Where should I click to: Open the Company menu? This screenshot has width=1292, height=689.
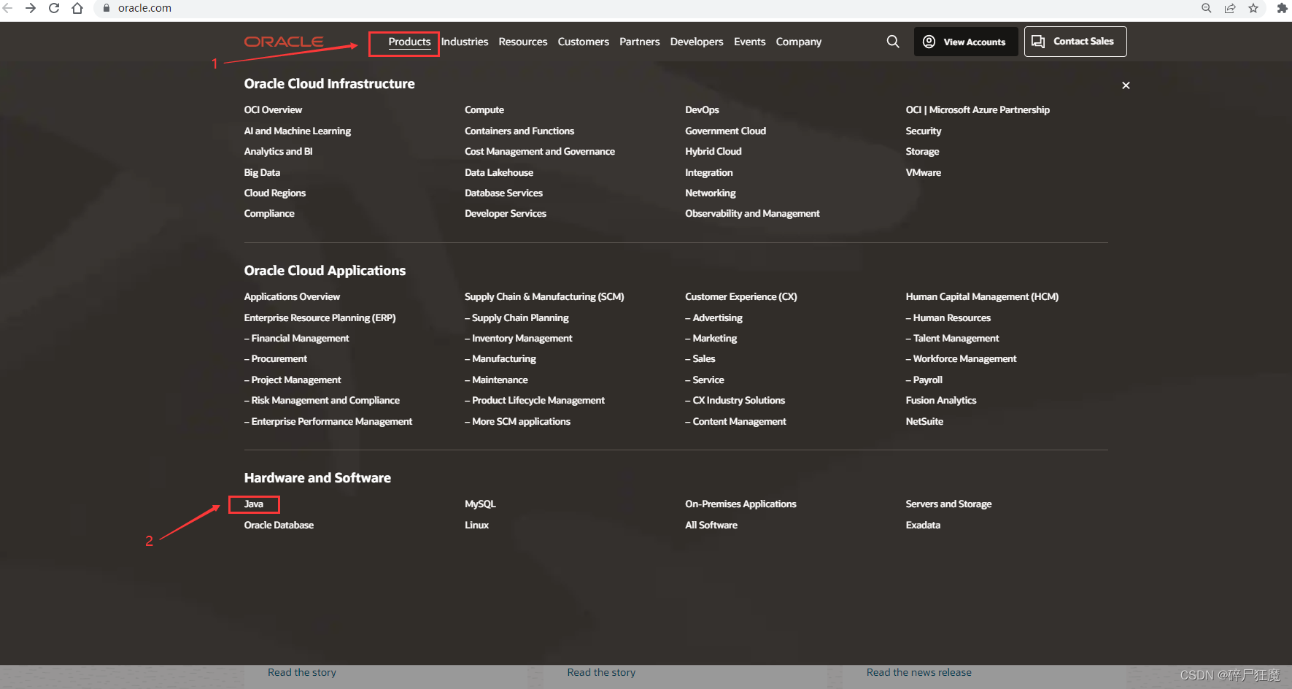click(x=799, y=42)
